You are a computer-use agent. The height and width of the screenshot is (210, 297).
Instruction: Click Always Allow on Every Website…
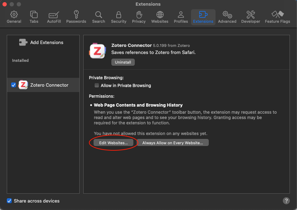pyautogui.click(x=173, y=143)
